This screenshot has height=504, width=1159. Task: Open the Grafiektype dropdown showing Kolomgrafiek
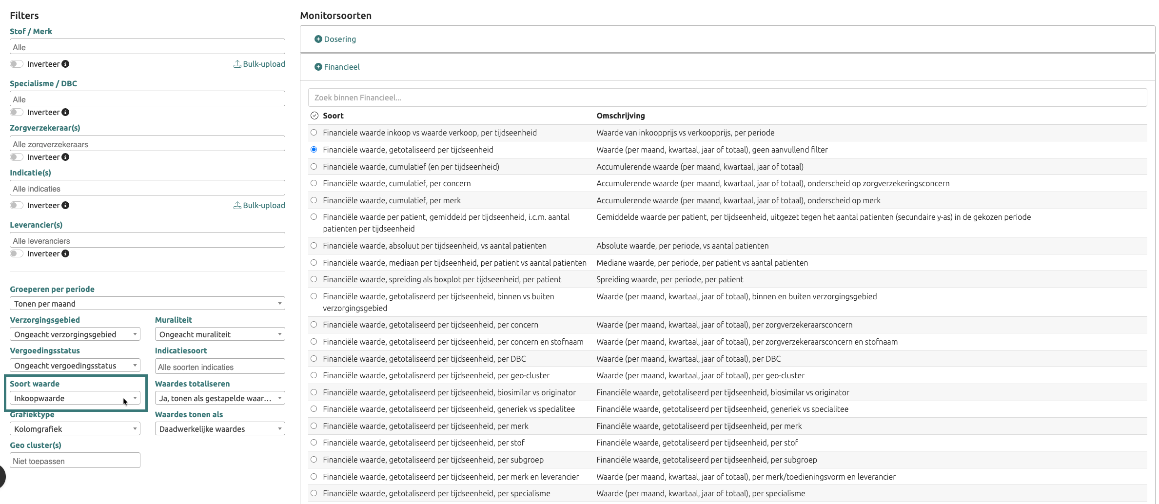(x=75, y=428)
